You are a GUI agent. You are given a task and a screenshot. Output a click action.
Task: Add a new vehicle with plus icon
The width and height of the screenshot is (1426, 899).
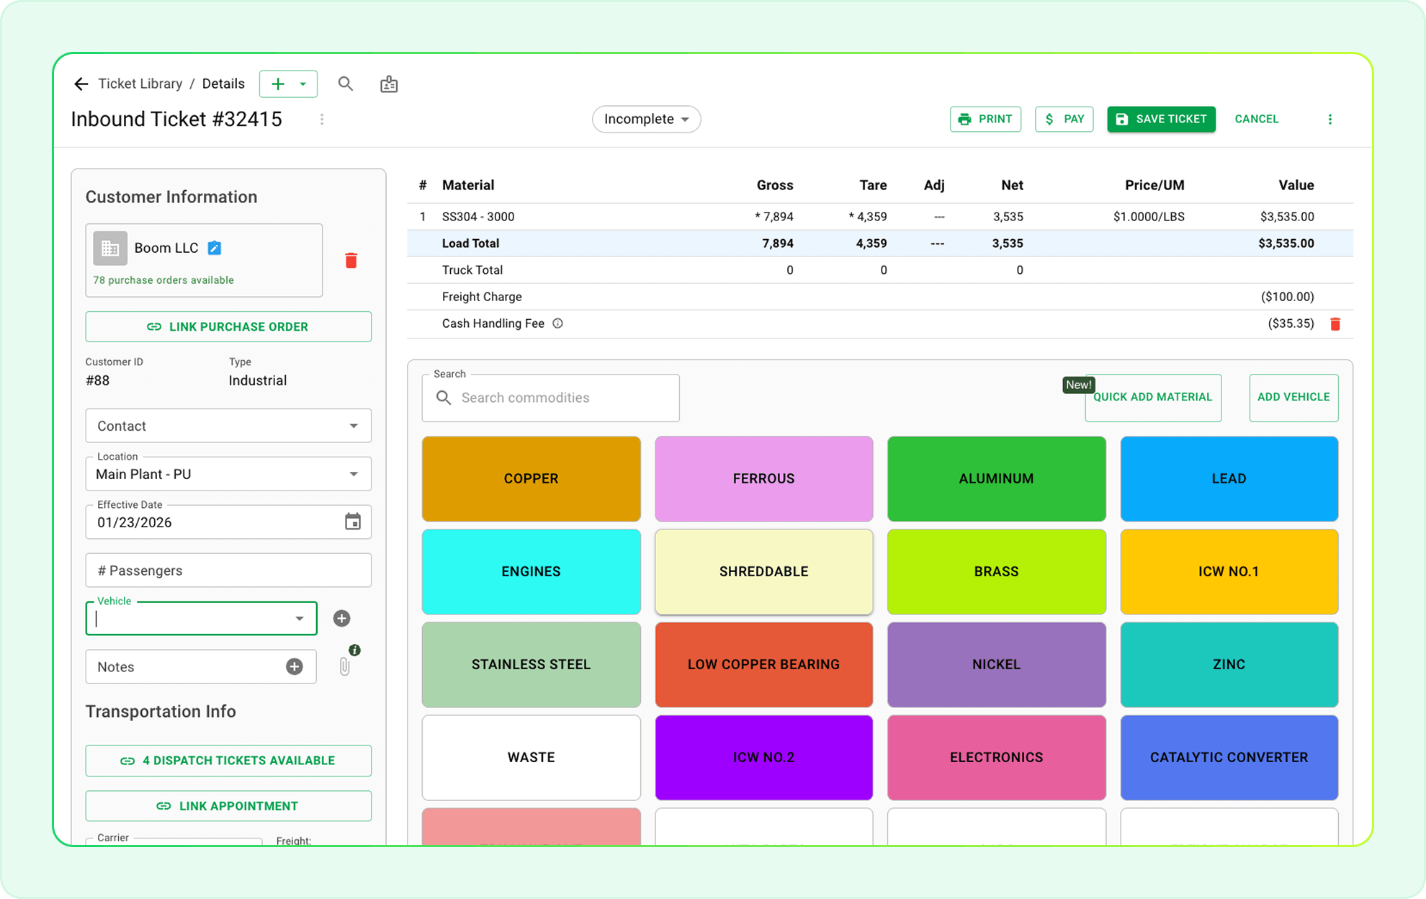click(341, 618)
